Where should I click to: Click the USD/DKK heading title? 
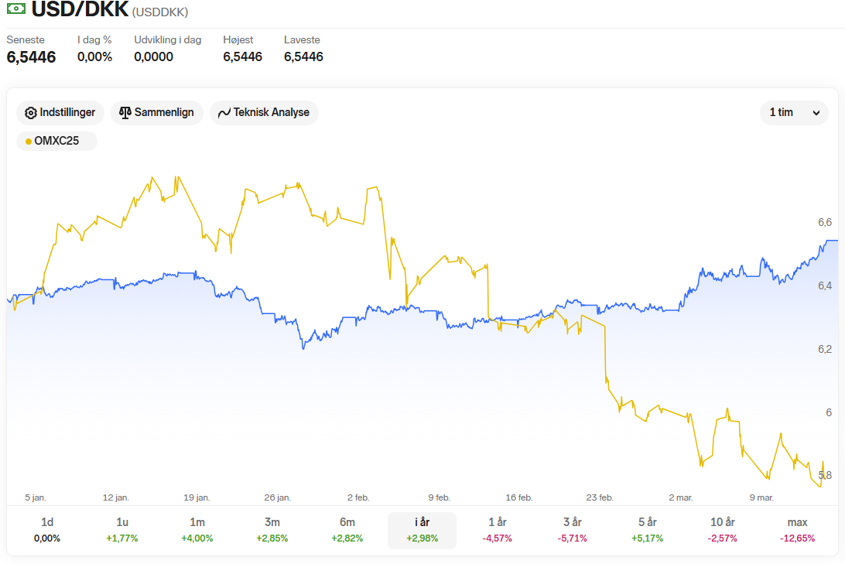tap(80, 9)
